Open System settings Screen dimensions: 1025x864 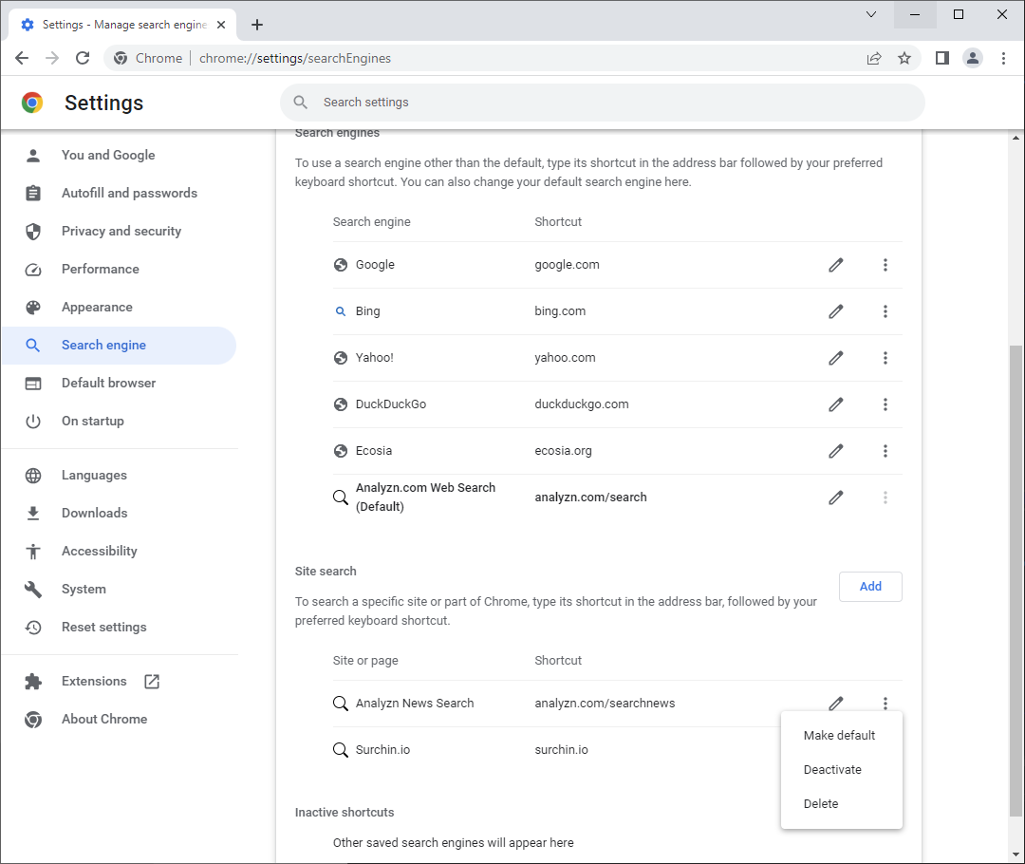click(119, 589)
